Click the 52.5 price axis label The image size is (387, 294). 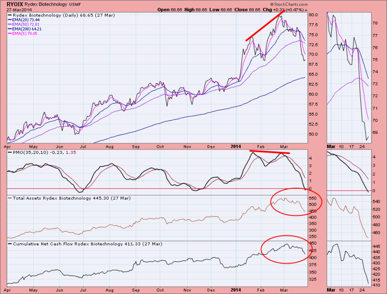313,124
